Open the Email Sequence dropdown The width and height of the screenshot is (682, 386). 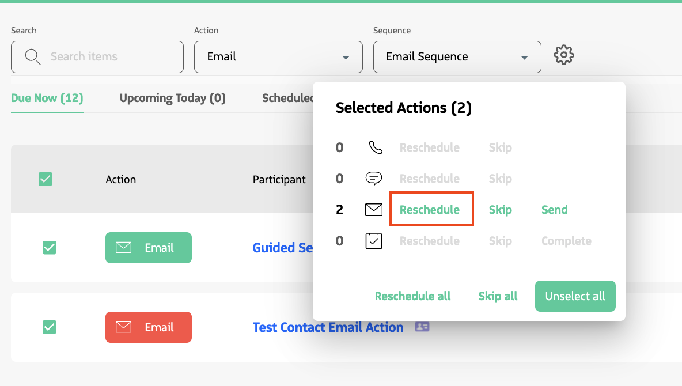click(457, 57)
